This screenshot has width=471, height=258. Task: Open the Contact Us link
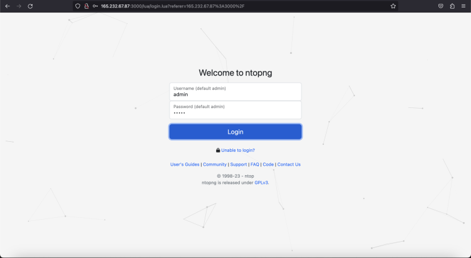click(x=289, y=164)
